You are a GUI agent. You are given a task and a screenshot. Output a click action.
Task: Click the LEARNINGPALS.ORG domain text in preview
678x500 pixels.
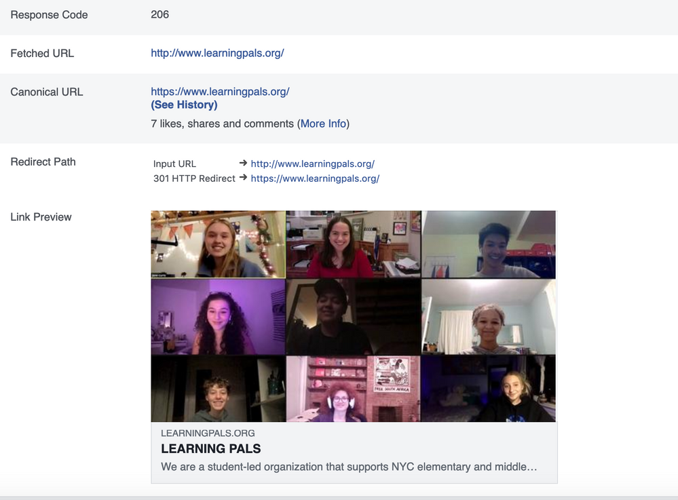208,433
